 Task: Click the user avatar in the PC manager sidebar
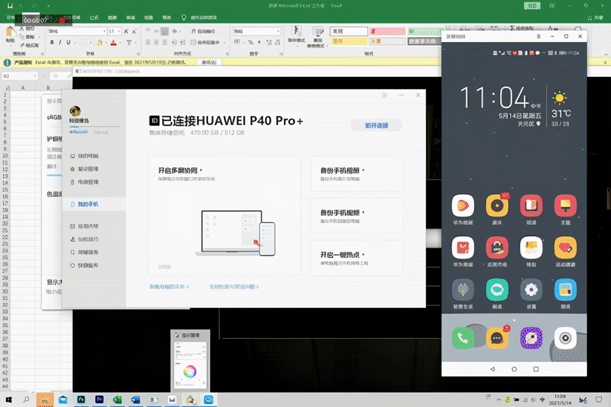(x=75, y=111)
